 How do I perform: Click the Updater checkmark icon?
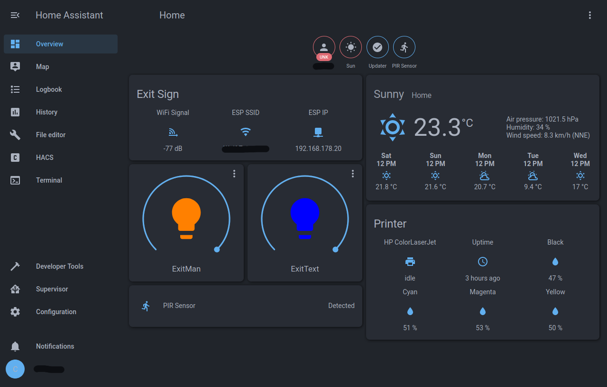377,47
